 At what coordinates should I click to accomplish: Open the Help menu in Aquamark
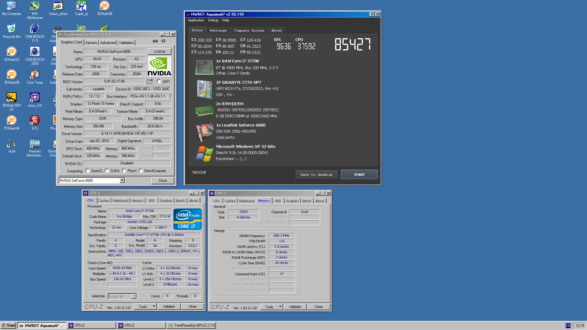(x=226, y=20)
